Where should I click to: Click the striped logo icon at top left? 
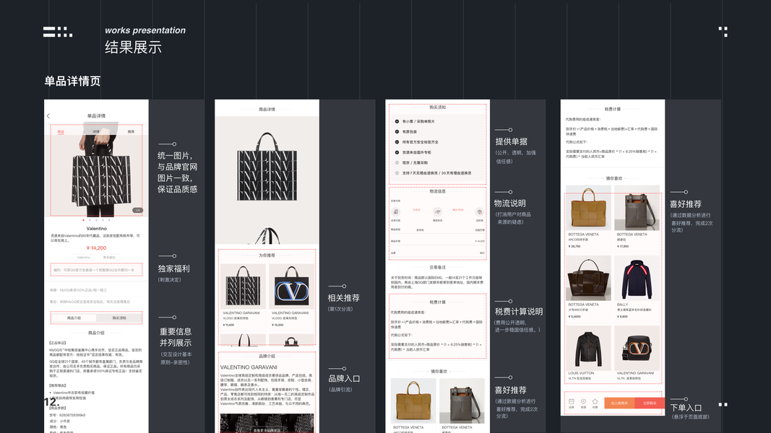58,32
